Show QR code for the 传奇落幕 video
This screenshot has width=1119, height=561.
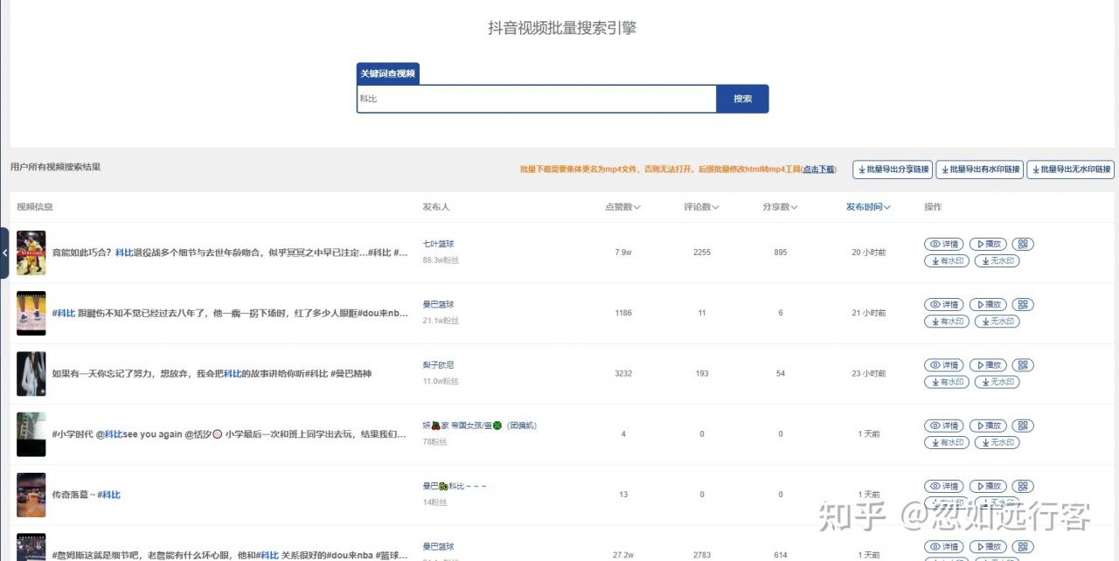coord(1024,487)
